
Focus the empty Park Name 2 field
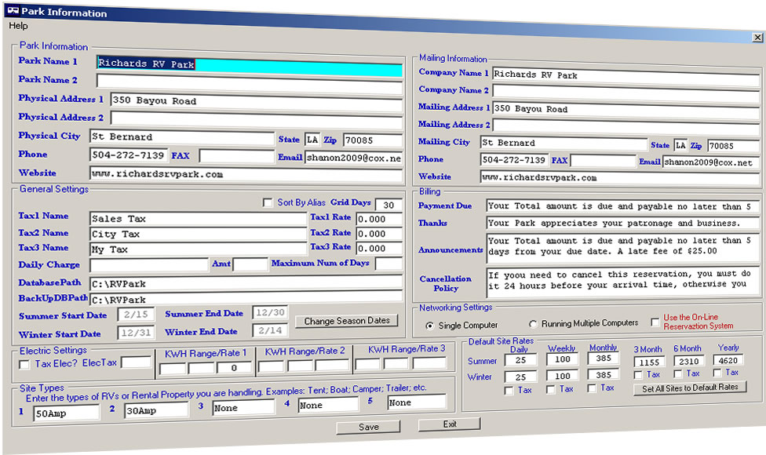pyautogui.click(x=250, y=84)
